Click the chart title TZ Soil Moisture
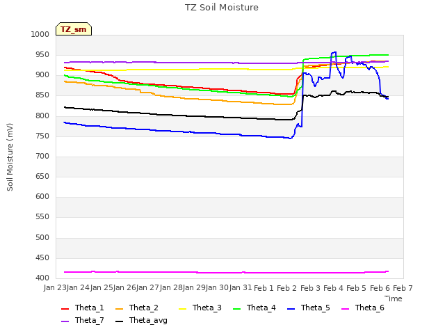Viewport: 445px width, 334px height. (222, 8)
